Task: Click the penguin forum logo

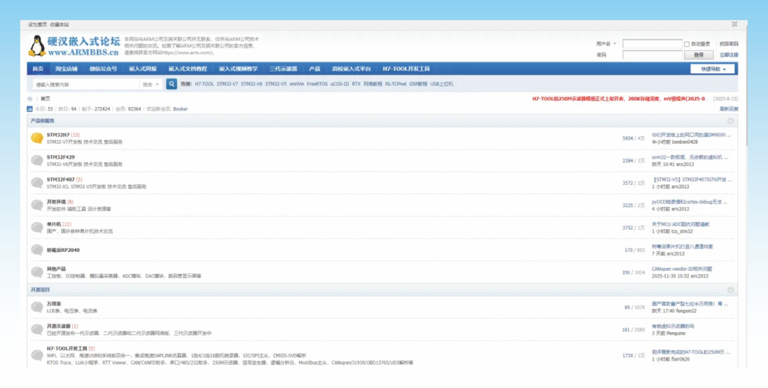Action: 37,46
